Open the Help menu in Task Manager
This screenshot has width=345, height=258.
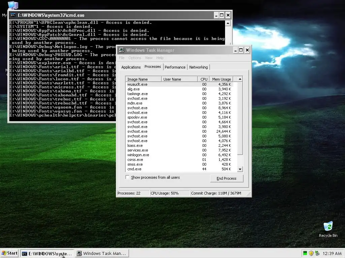160,58
